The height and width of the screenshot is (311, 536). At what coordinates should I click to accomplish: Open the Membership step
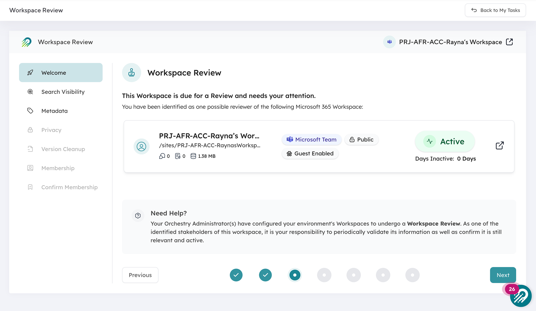(61, 168)
